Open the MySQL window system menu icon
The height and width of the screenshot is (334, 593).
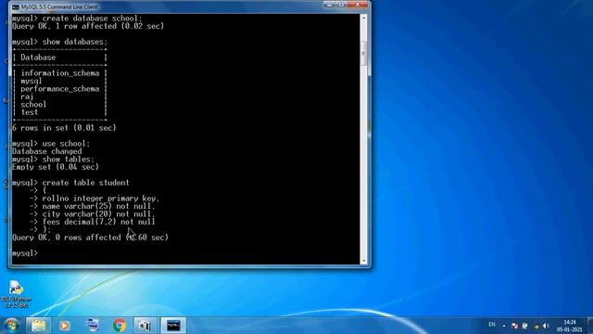16,6
